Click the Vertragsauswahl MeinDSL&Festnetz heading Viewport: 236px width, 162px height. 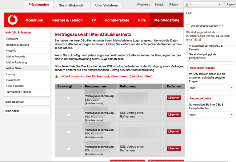point(93,34)
